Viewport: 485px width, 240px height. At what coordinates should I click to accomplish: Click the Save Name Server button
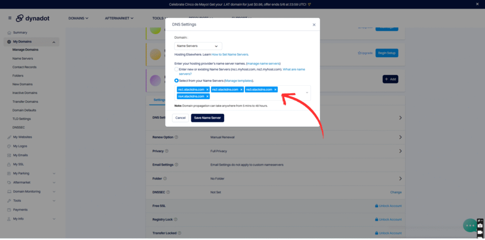(207, 118)
